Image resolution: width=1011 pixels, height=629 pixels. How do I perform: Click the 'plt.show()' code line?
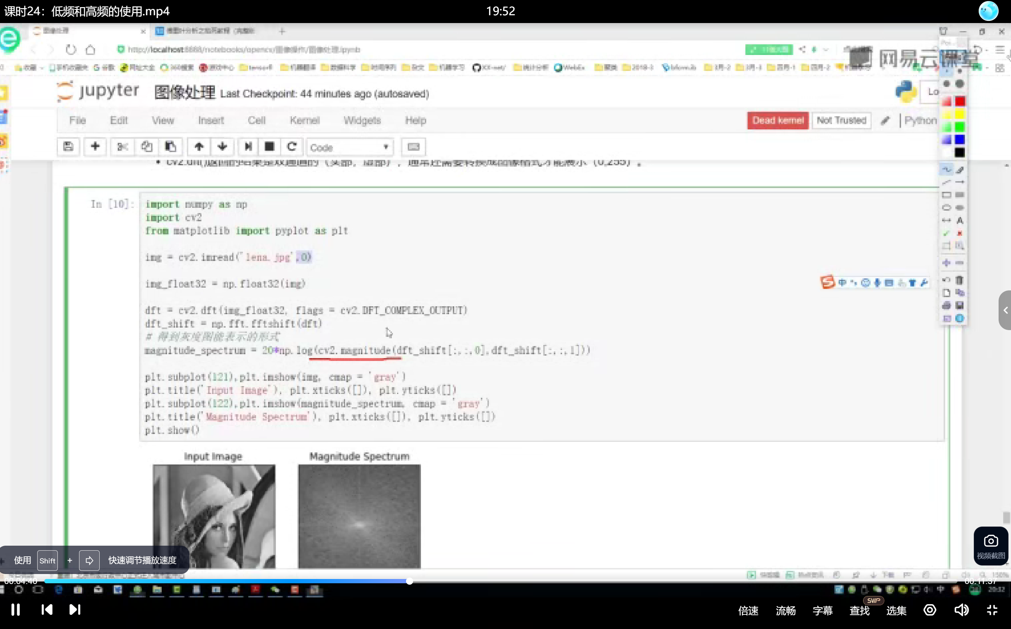[172, 430]
